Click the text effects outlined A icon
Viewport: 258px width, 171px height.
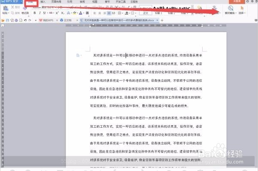click(x=68, y=13)
